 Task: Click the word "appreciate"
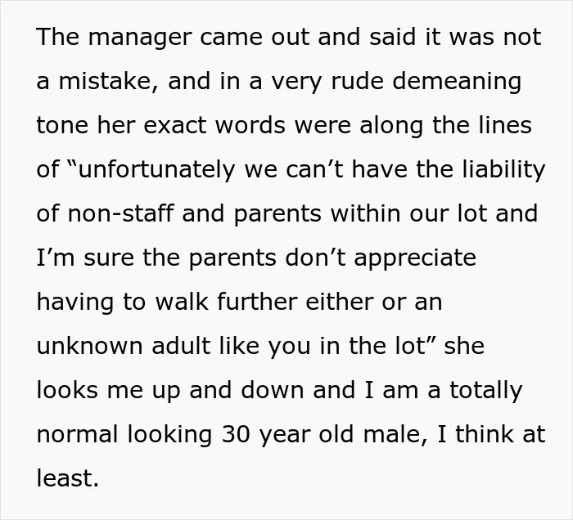tap(415, 258)
